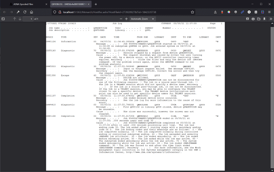The width and height of the screenshot is (274, 172).
Task: Click the message ID CPF4410
Action: click(51, 105)
